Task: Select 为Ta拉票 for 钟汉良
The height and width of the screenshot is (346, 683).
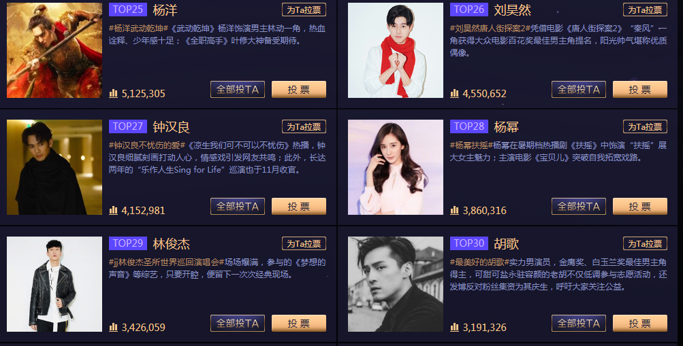Action: pos(304,126)
